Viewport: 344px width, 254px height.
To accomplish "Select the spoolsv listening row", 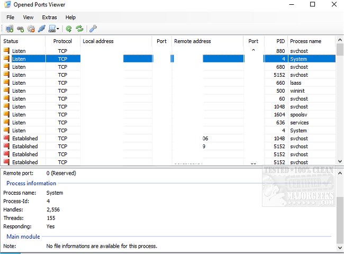I will 159,114.
